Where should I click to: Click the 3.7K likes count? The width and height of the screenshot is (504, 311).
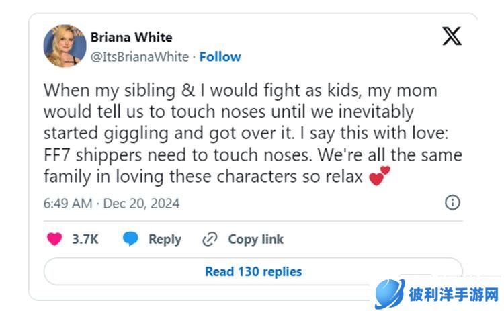coord(85,239)
